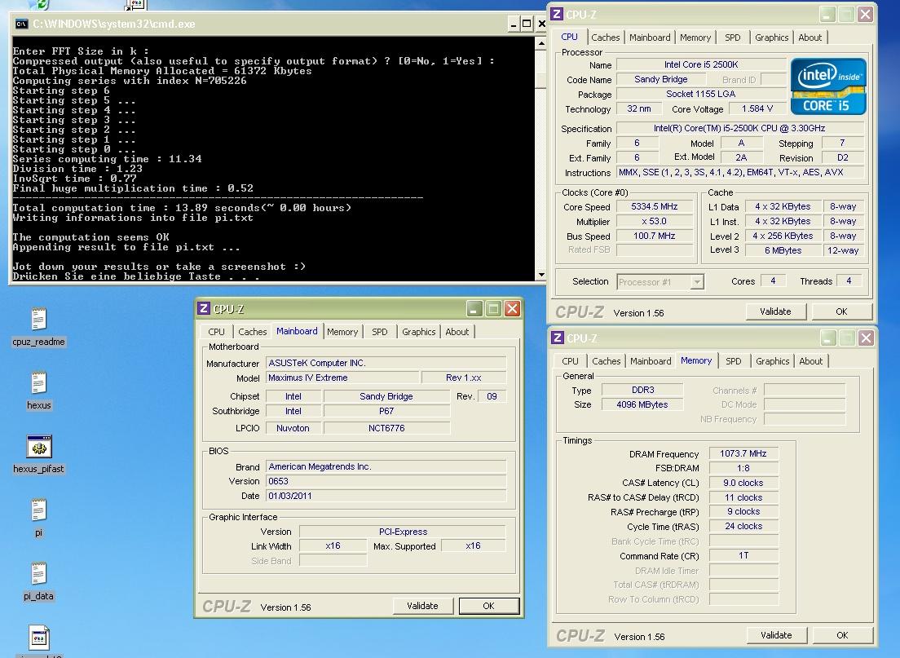Click cmd window scrollbar down arrow
Image resolution: width=900 pixels, height=658 pixels.
(x=540, y=275)
